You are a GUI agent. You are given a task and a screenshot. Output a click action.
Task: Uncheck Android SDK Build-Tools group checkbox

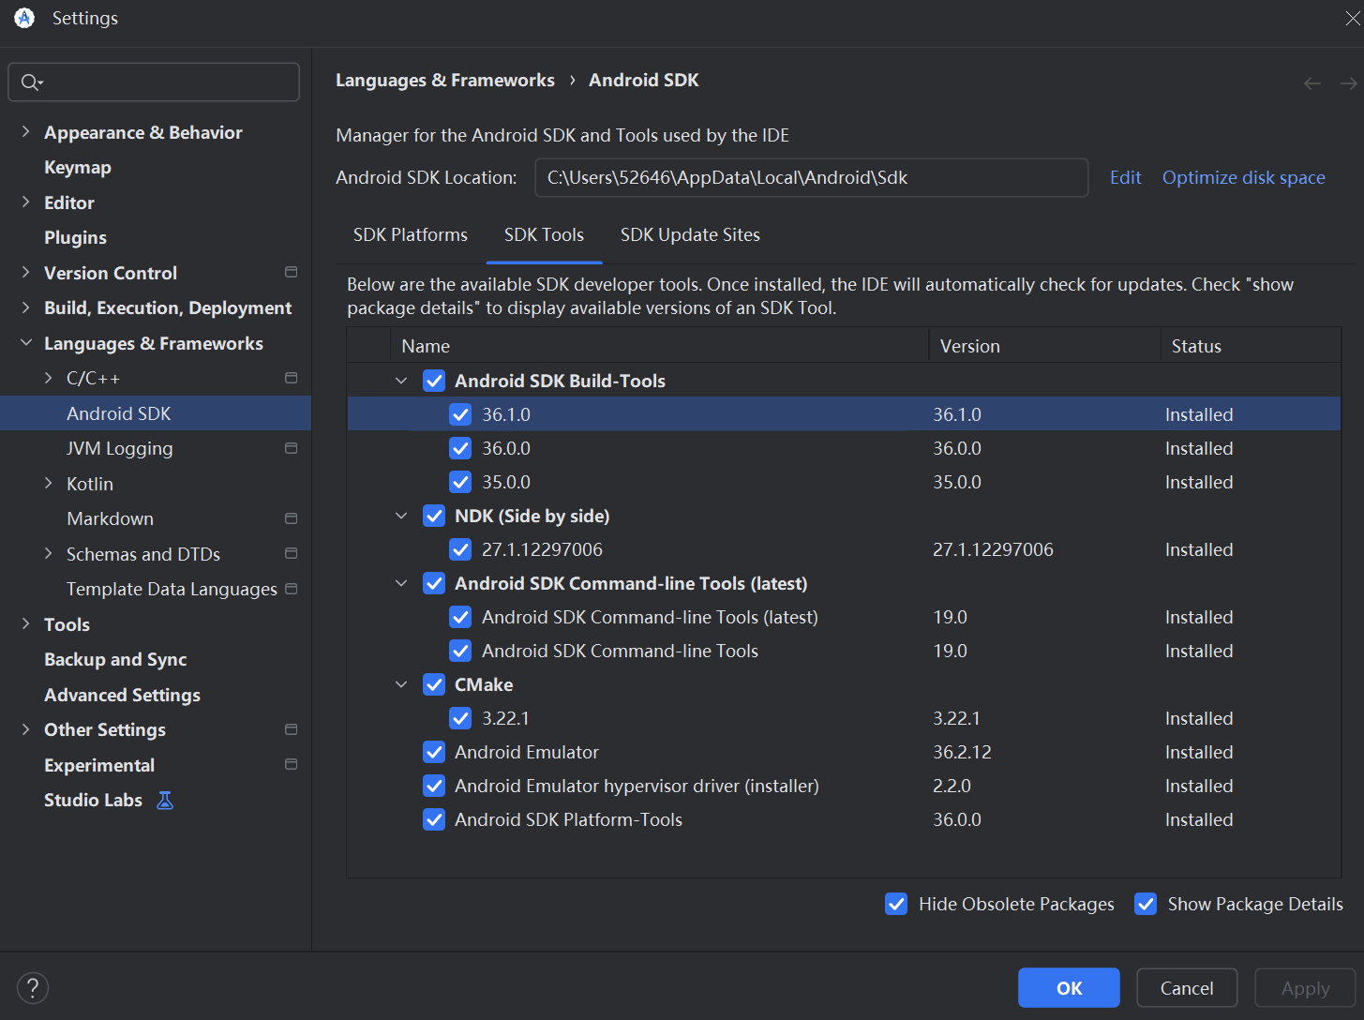coord(434,381)
